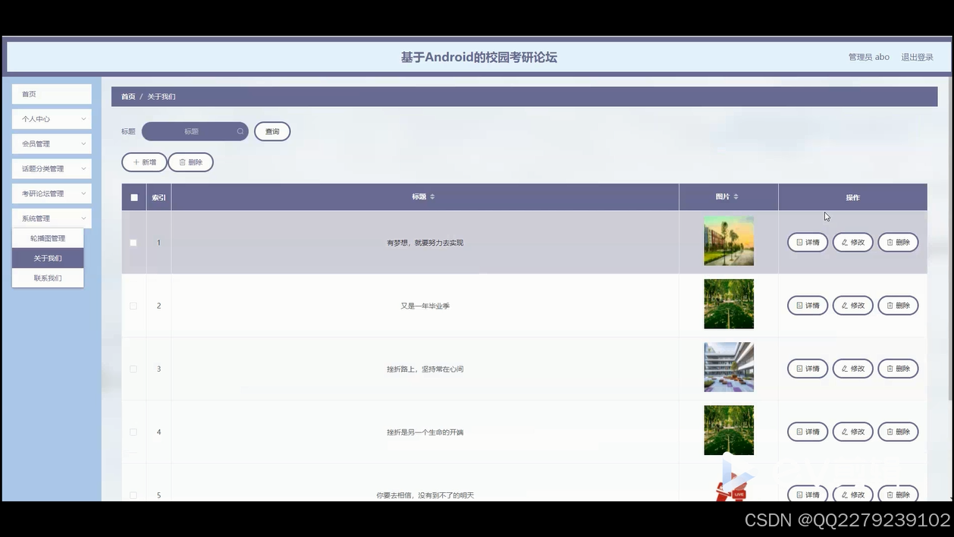The image size is (954, 537).
Task: Check the checkbox for row 3
Action: [133, 369]
